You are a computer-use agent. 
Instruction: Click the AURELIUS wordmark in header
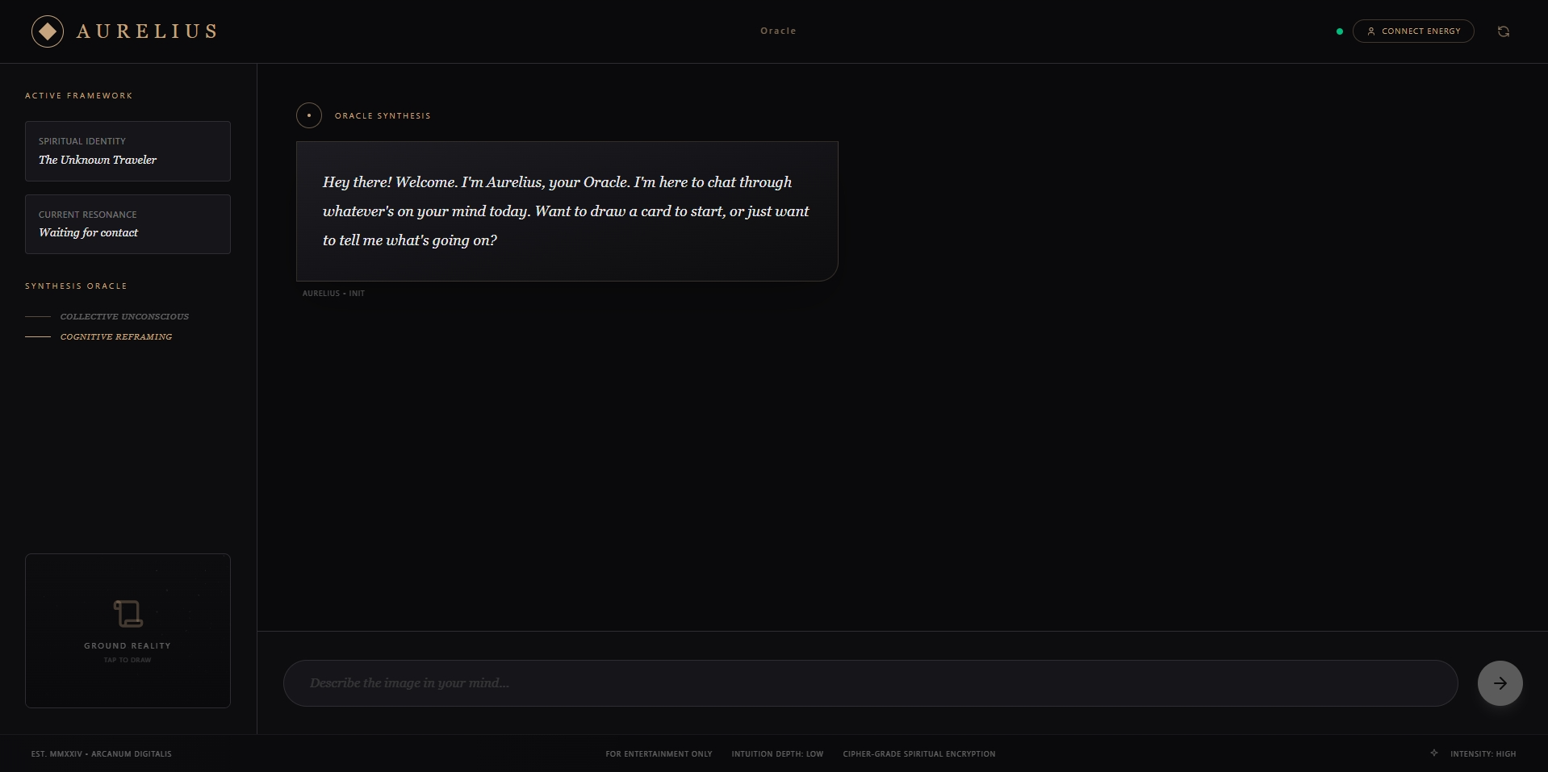pyautogui.click(x=147, y=31)
